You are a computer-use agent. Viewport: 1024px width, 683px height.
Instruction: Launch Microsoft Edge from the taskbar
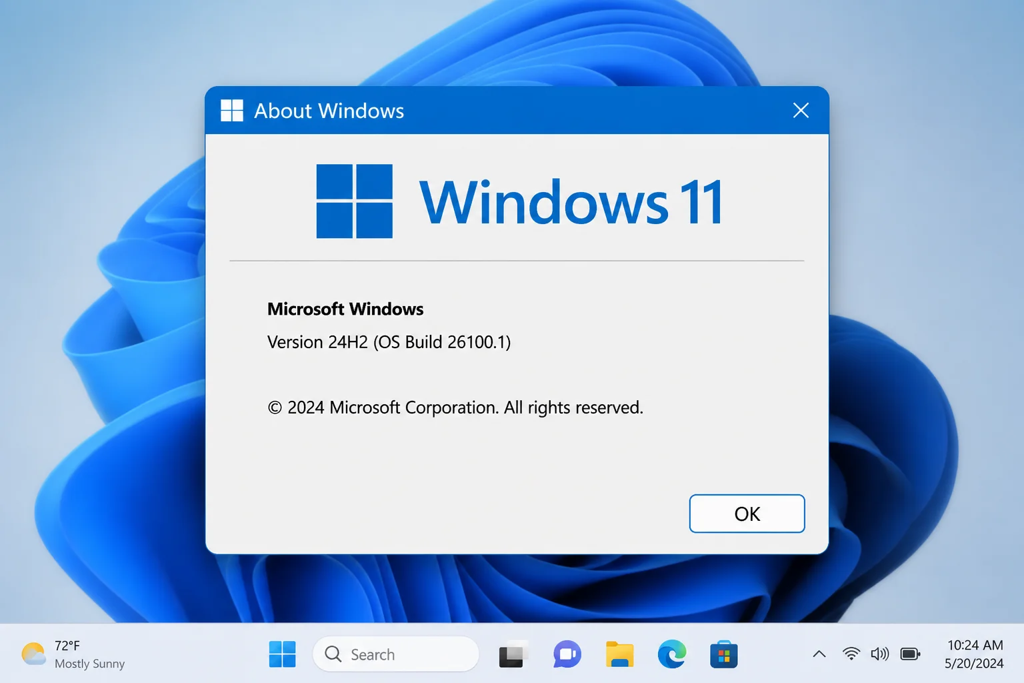(x=672, y=654)
